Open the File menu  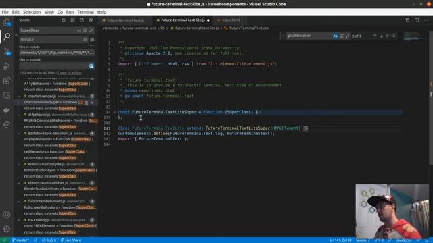tap(5, 12)
